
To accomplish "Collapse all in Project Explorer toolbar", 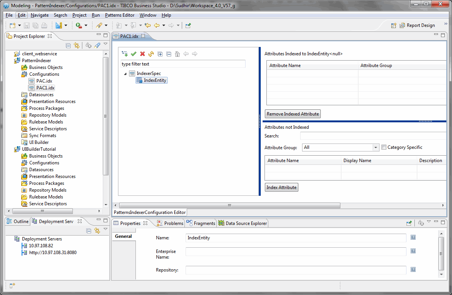I will click(68, 45).
